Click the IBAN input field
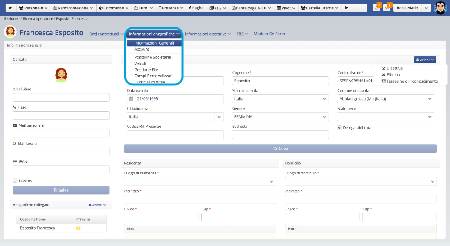This screenshot has height=246, width=450. click(x=61, y=170)
